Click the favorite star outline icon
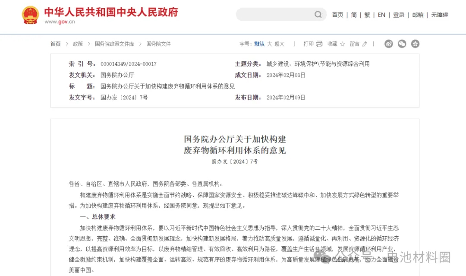The height and width of the screenshot is (276, 466). (x=342, y=44)
